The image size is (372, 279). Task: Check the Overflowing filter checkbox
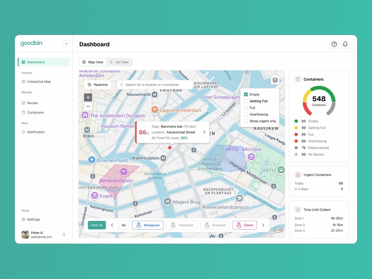click(x=246, y=114)
